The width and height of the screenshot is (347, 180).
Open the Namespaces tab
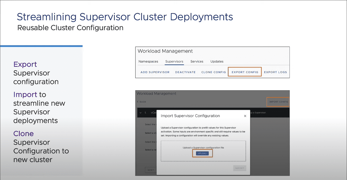(x=148, y=61)
